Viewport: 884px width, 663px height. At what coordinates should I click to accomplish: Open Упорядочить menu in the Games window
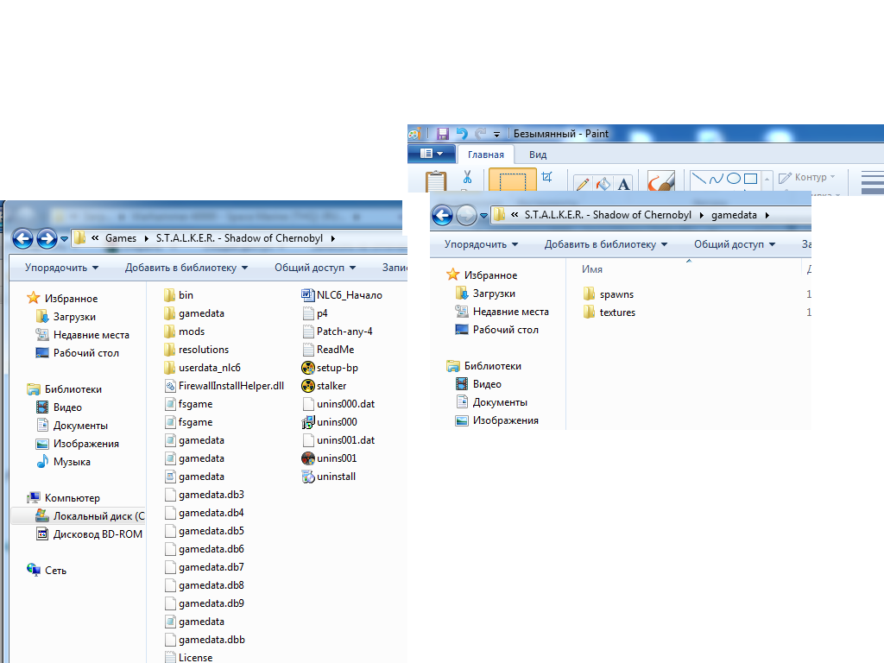click(61, 268)
